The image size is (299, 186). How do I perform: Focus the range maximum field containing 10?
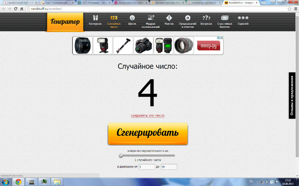pos(169,167)
